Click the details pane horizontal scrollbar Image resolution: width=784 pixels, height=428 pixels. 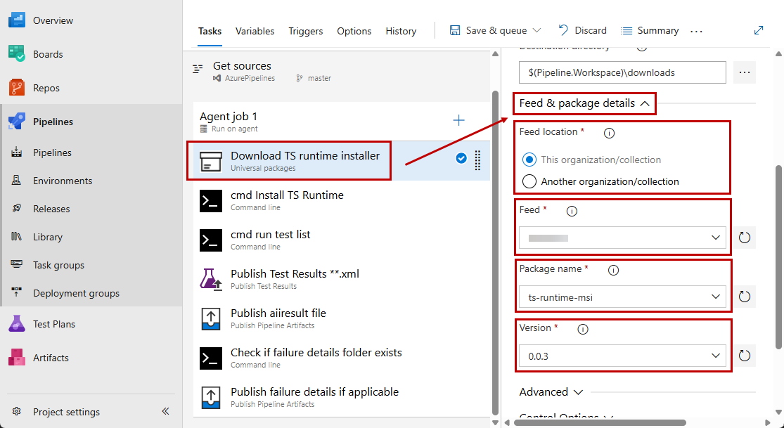600,423
